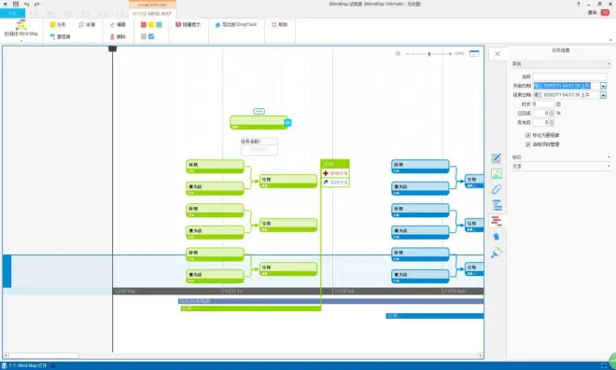Click the fit-to-window icon beside zoom slider
The width and height of the screenshot is (616, 370).
click(474, 53)
